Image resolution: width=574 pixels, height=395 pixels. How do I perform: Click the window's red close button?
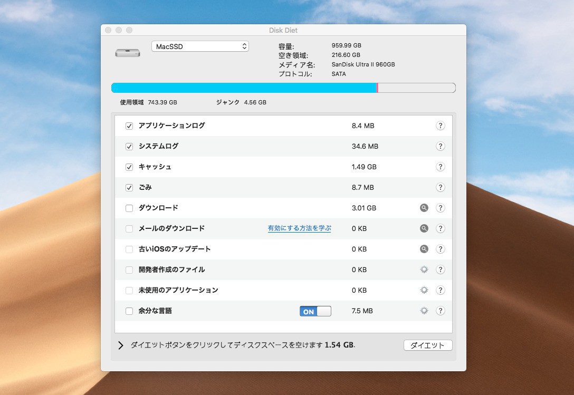pos(108,30)
